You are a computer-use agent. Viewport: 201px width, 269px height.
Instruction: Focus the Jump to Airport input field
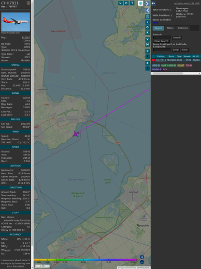pyautogui.click(x=162, y=50)
